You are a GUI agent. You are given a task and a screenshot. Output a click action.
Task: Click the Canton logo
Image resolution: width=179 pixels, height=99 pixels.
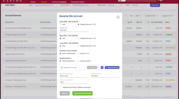tap(13, 1)
